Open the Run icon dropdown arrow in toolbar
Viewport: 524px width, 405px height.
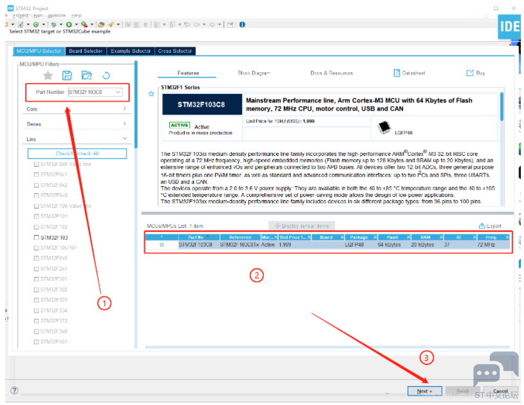(77, 24)
